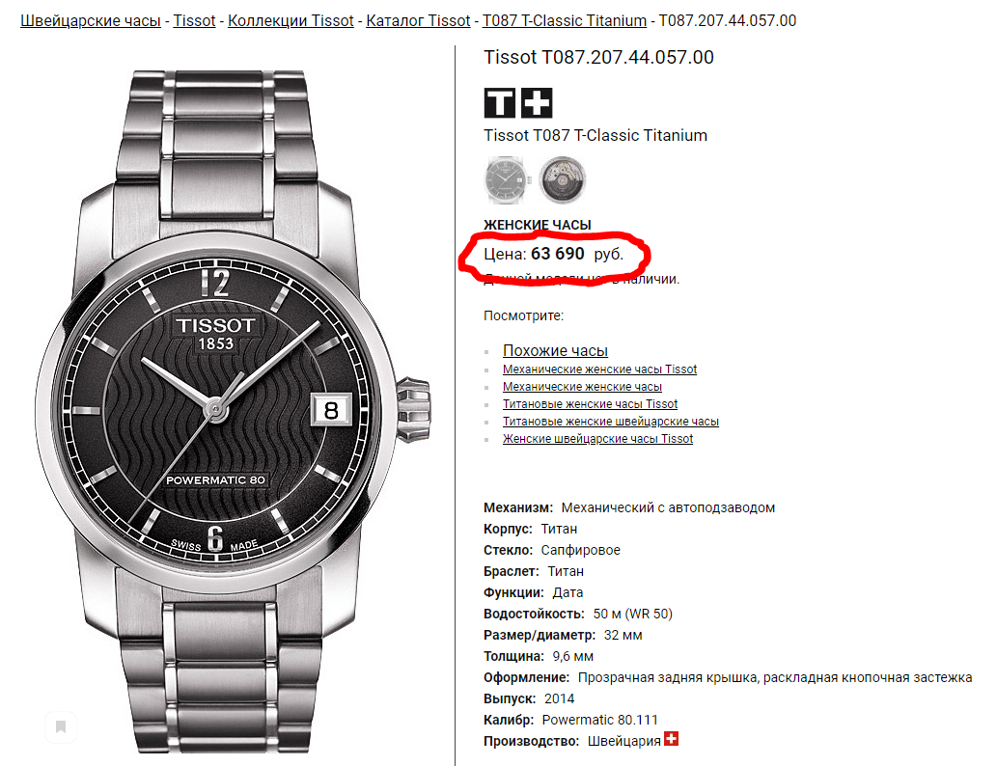
Task: Click the Tissot T logo icon
Action: point(499,103)
